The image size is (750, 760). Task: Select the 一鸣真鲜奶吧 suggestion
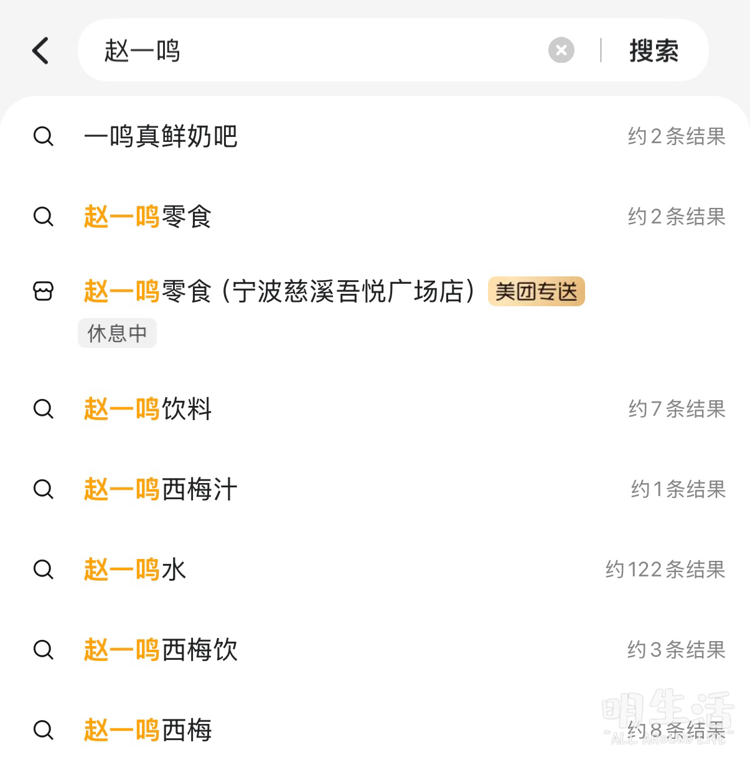point(161,136)
